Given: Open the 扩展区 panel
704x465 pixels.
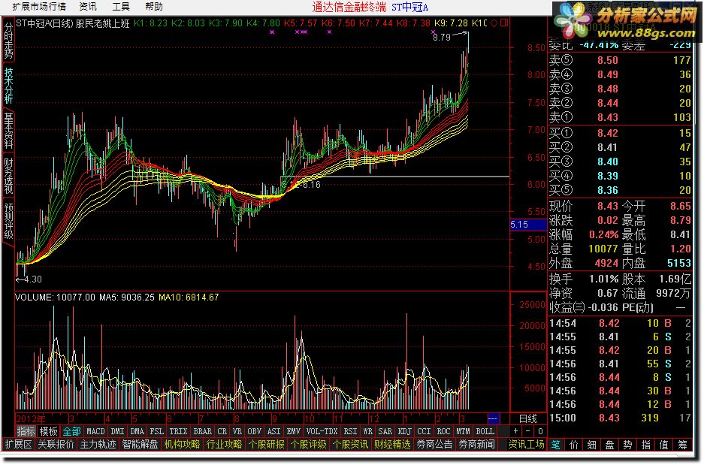Looking at the screenshot, I should tap(19, 445).
